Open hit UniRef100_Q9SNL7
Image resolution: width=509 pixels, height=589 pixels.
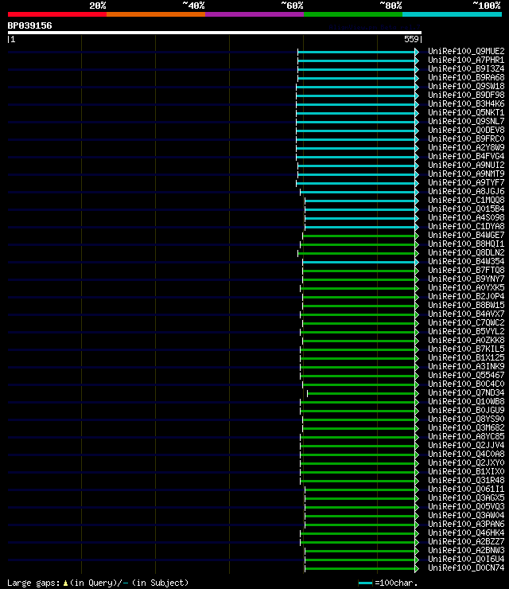coord(466,121)
